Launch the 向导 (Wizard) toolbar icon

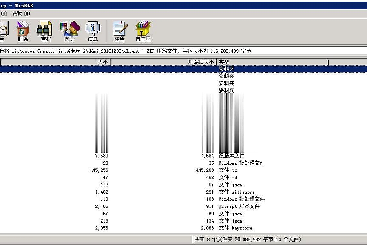[69, 31]
